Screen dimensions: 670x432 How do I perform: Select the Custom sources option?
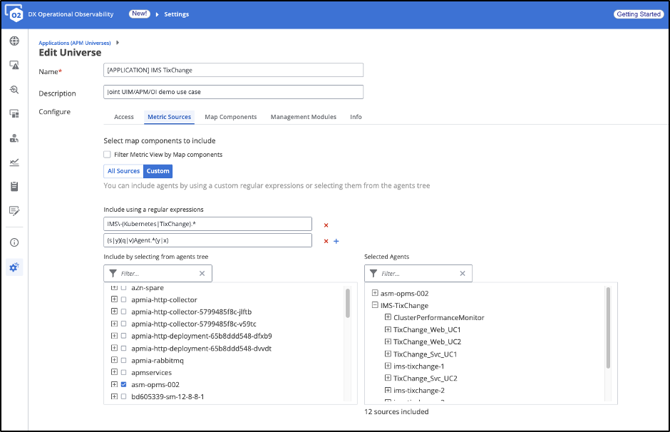pyautogui.click(x=158, y=171)
